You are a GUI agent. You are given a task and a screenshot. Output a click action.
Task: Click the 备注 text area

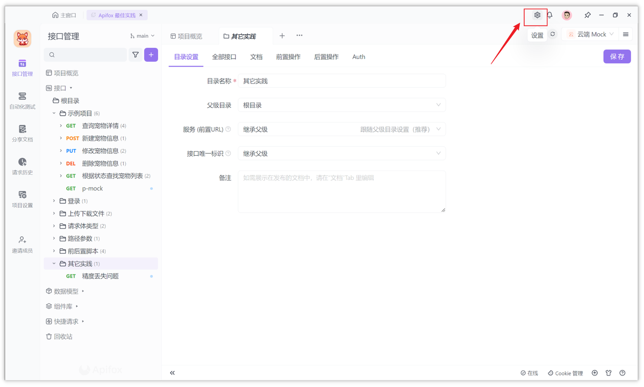(342, 191)
